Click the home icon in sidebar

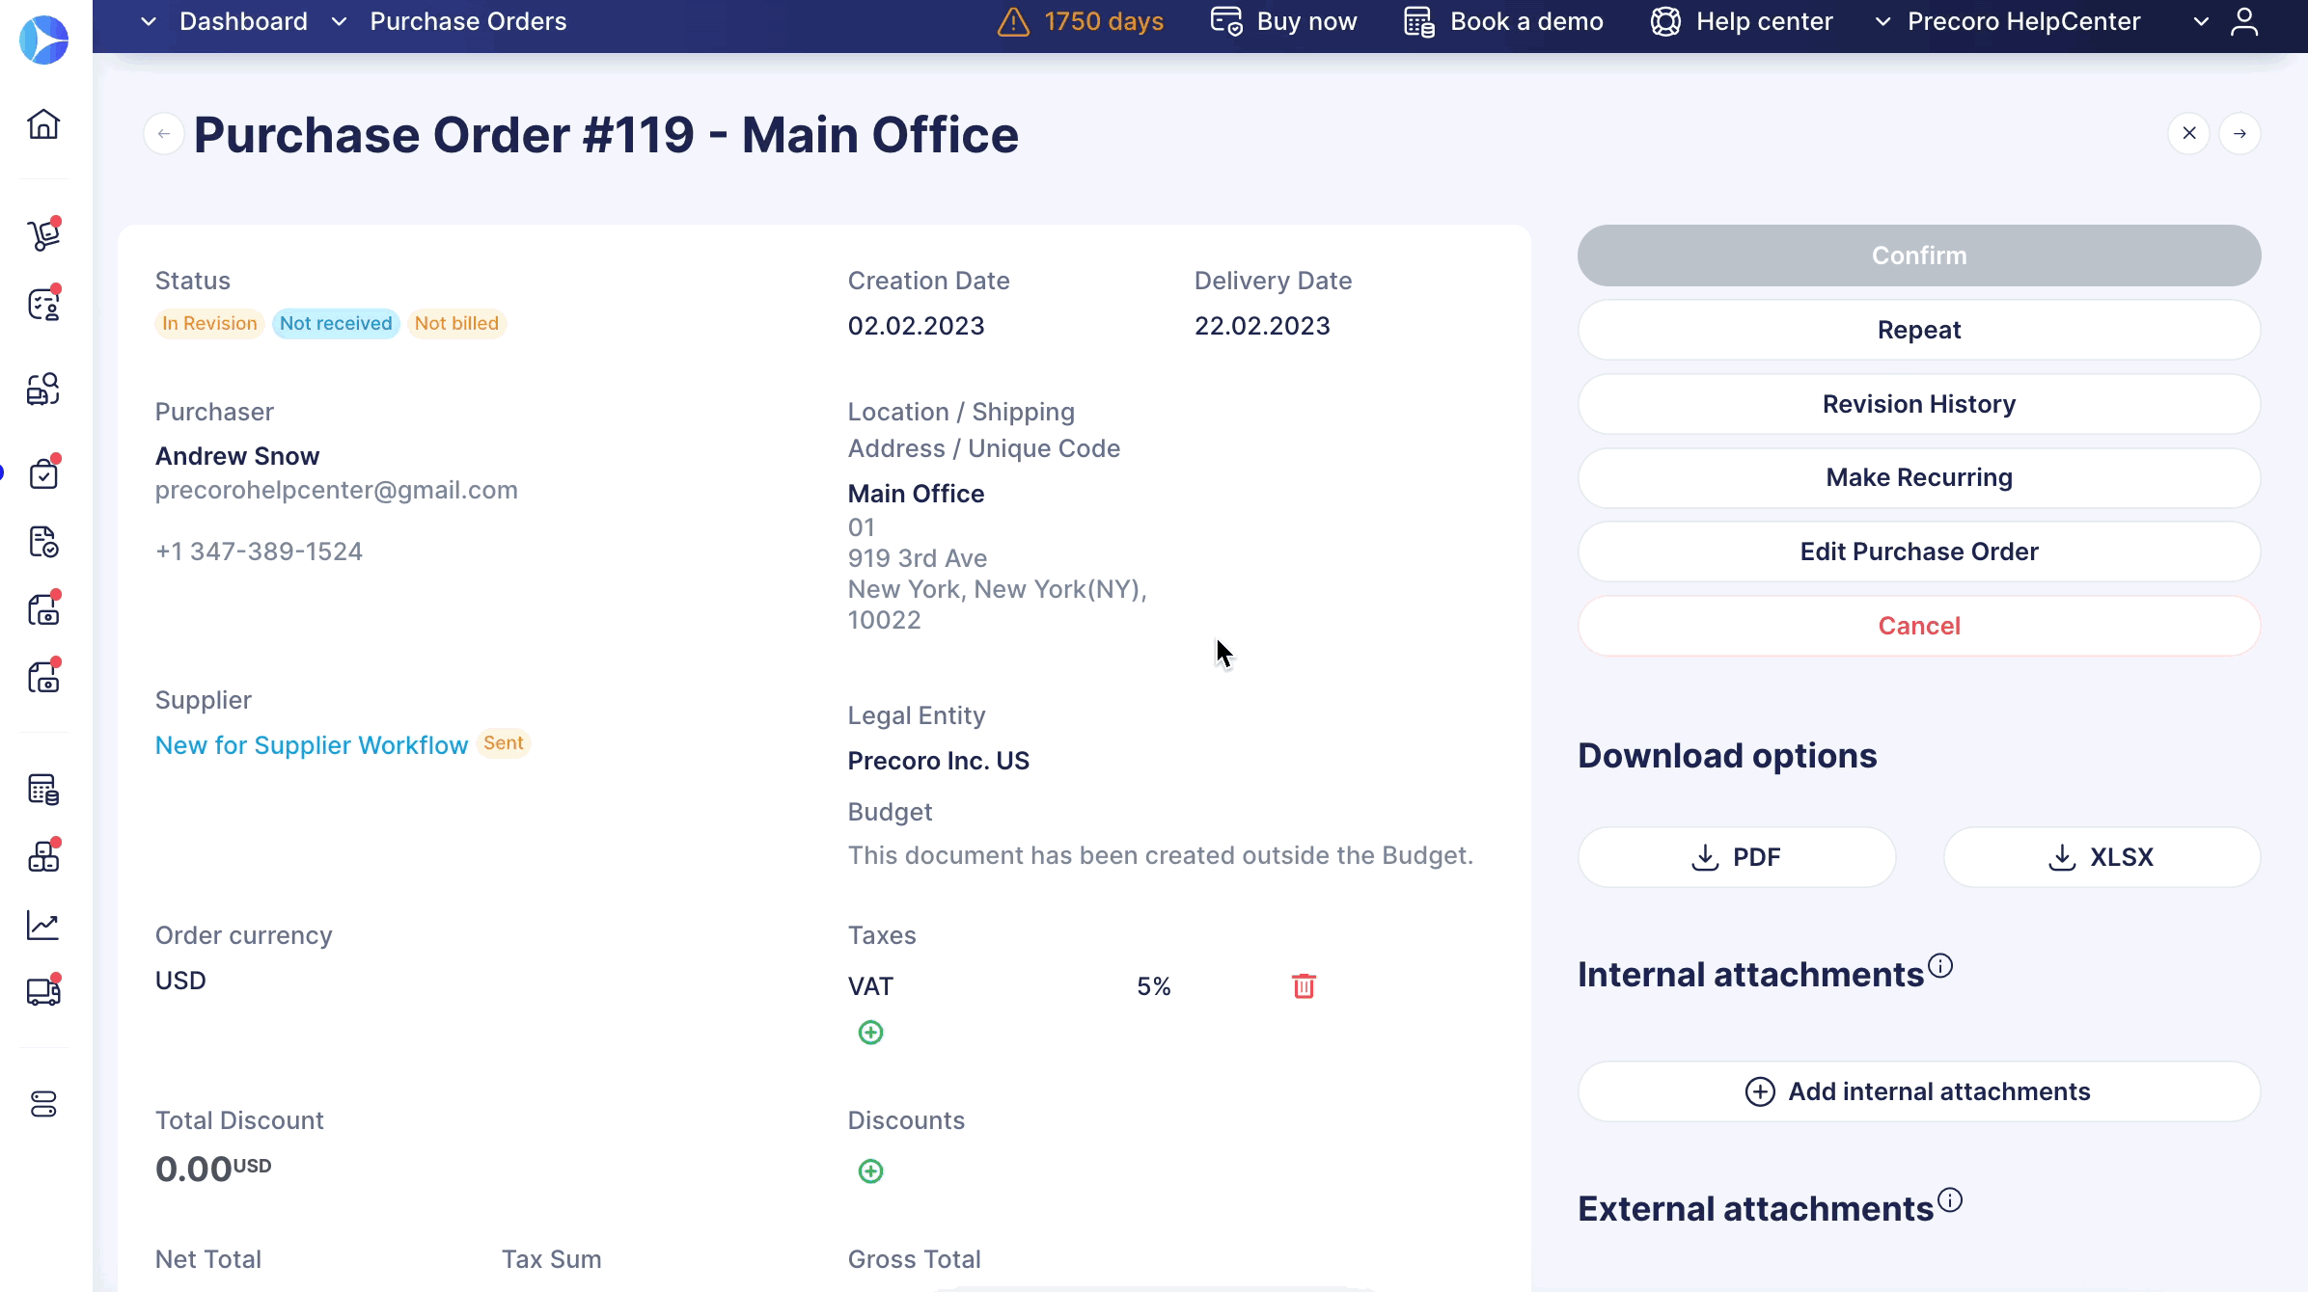coord(43,124)
